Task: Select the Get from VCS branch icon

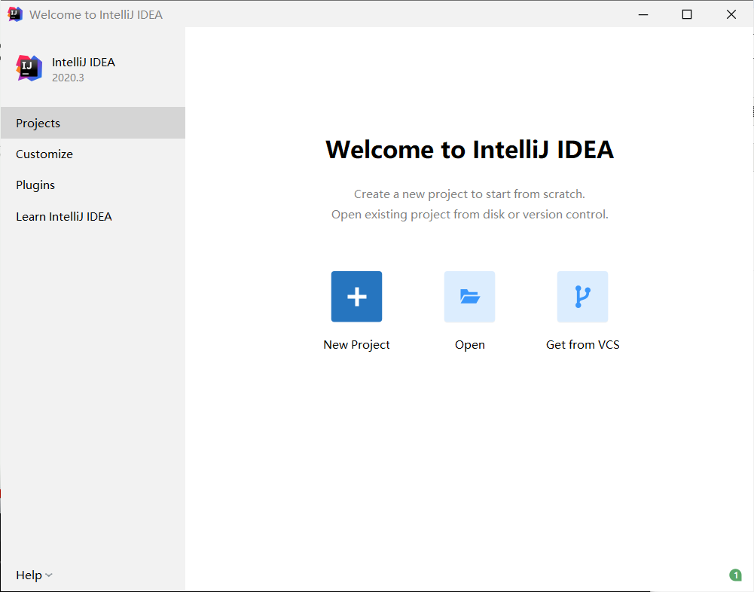Action: [x=582, y=297]
